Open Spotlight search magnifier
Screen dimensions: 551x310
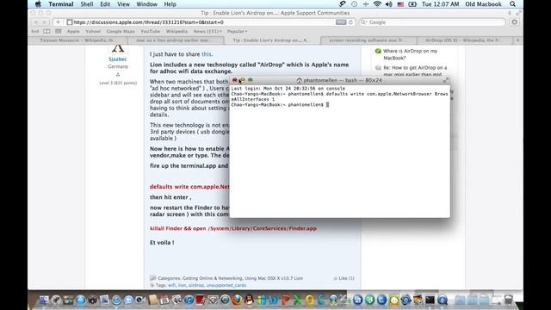pyautogui.click(x=513, y=4)
